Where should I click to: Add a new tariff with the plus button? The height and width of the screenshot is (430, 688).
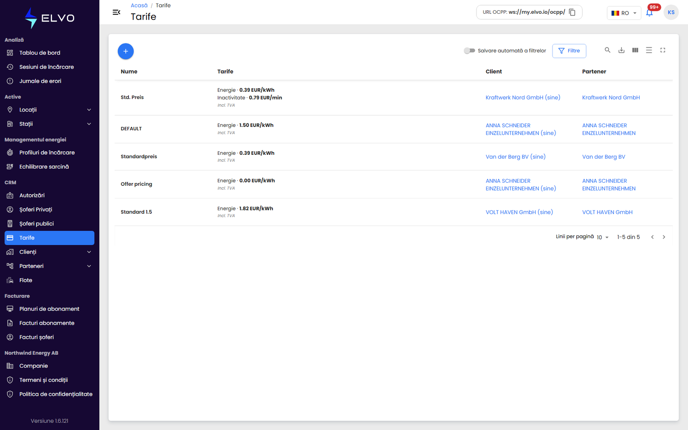(x=126, y=51)
